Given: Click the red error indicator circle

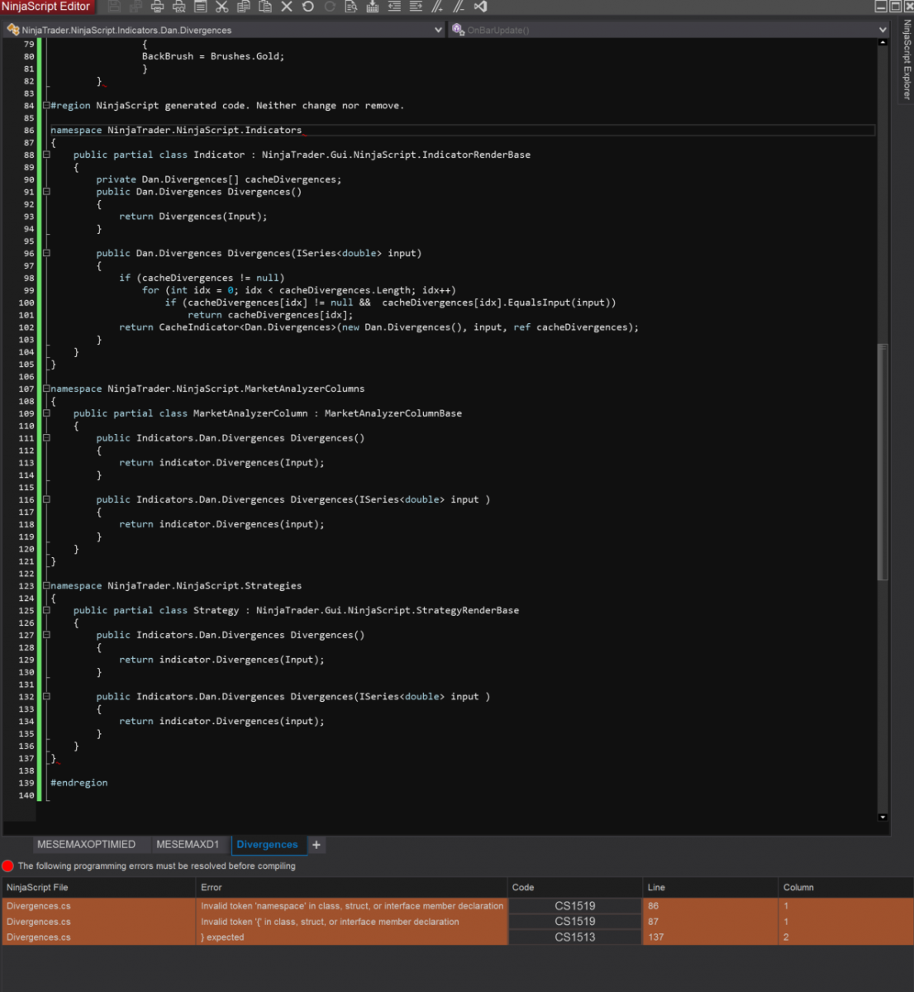Looking at the screenshot, I should coord(8,866).
